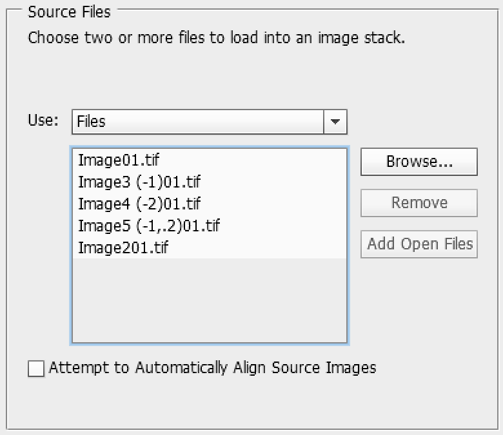
Task: Select Image4 (-2)01.tif list entry
Action: coord(210,204)
